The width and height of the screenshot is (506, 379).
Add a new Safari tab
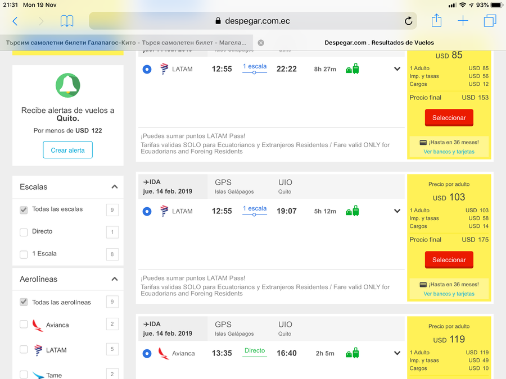point(463,21)
